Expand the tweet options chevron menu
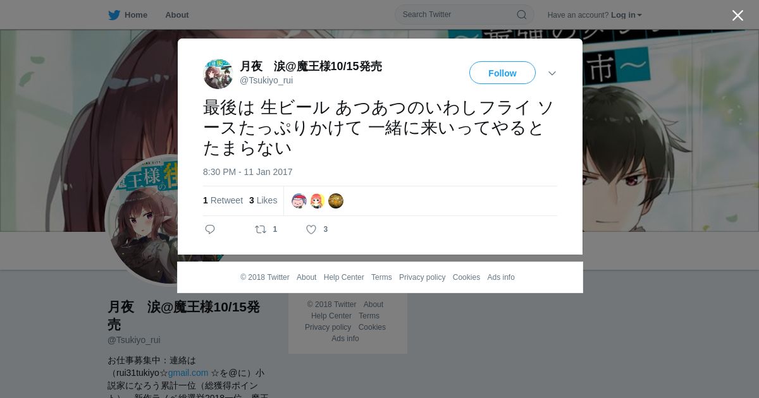This screenshot has width=759, height=398. pyautogui.click(x=552, y=73)
